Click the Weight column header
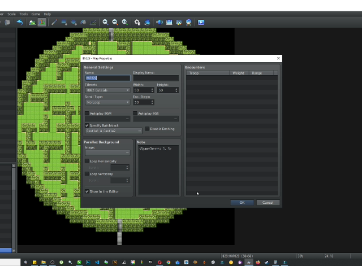Screen dimensions: 362x271 click(239, 73)
